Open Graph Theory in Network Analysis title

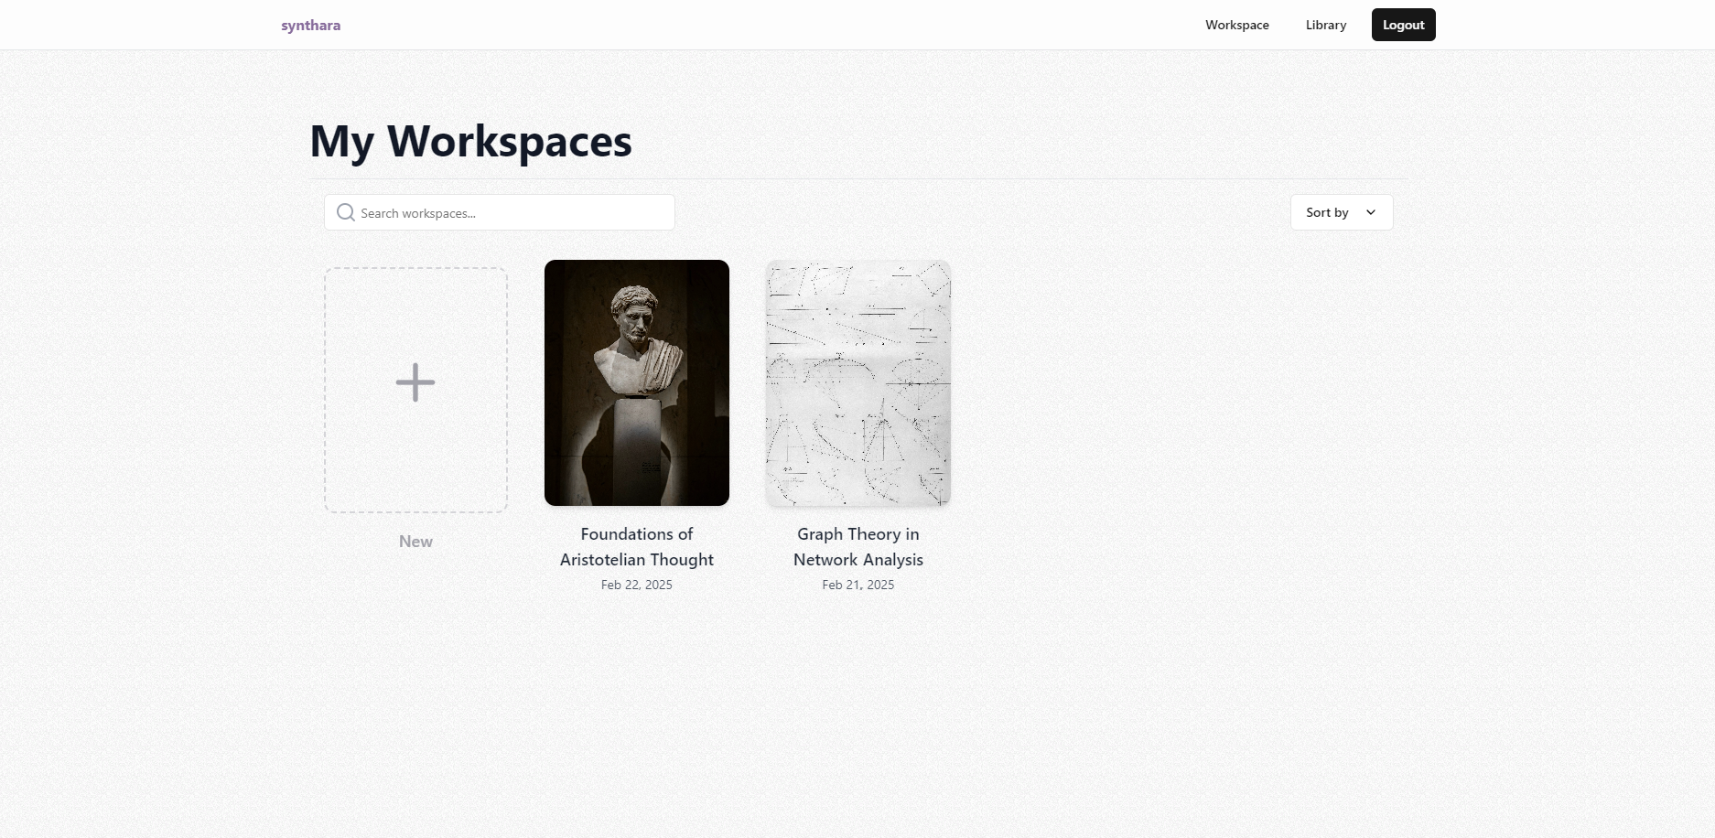(858, 546)
